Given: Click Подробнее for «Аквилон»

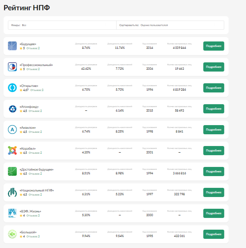Looking at the screenshot, I should tap(214, 130).
